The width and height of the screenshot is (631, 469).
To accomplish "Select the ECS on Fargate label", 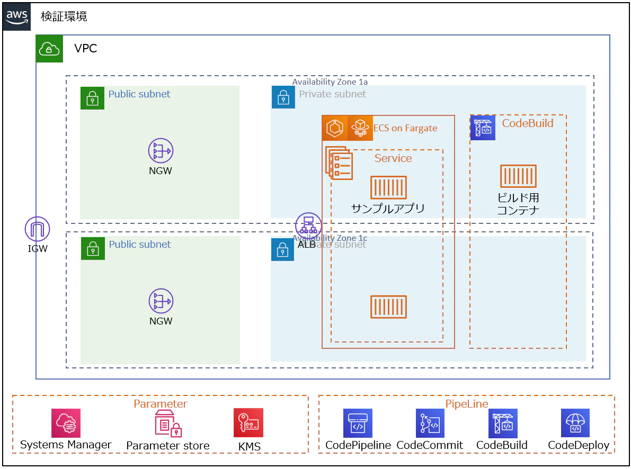I will pyautogui.click(x=405, y=128).
